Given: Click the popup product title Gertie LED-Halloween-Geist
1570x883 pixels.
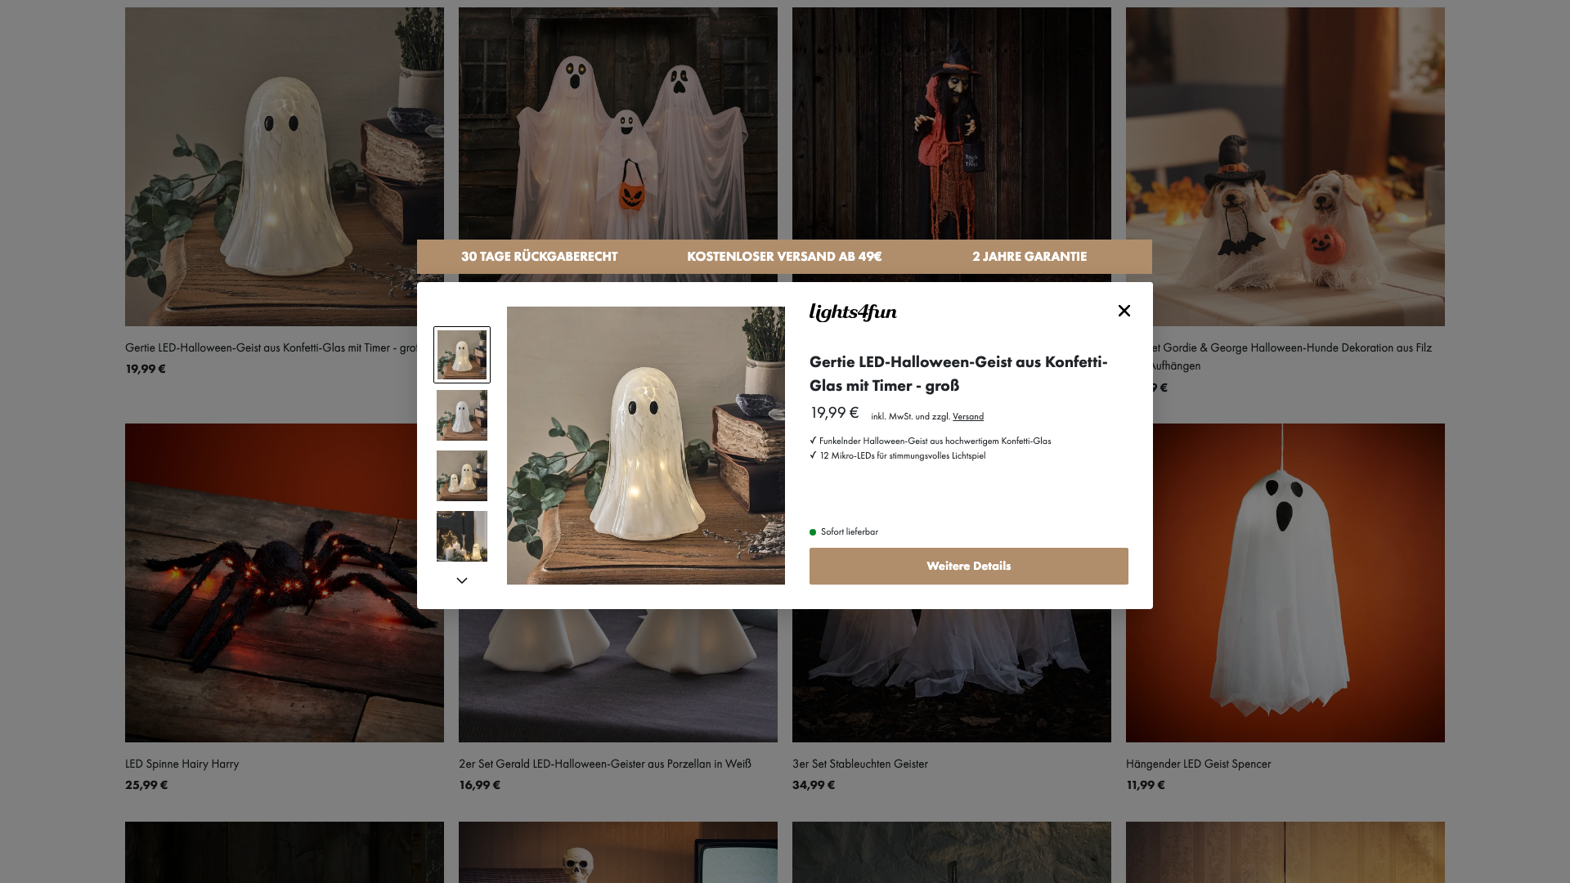Looking at the screenshot, I should tap(958, 374).
